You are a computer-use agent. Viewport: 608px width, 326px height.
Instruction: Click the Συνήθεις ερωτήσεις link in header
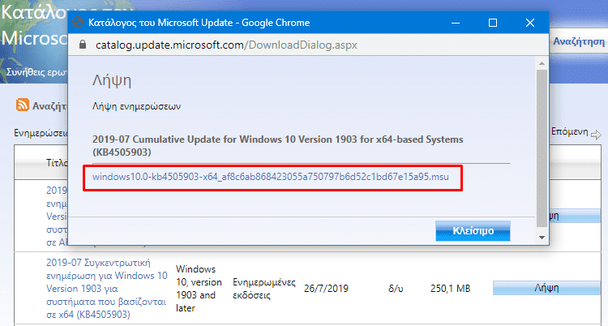point(36,72)
